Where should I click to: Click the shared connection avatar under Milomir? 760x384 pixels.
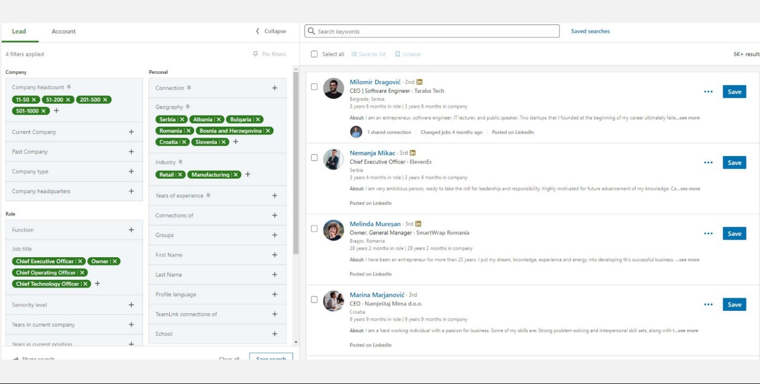pos(356,132)
